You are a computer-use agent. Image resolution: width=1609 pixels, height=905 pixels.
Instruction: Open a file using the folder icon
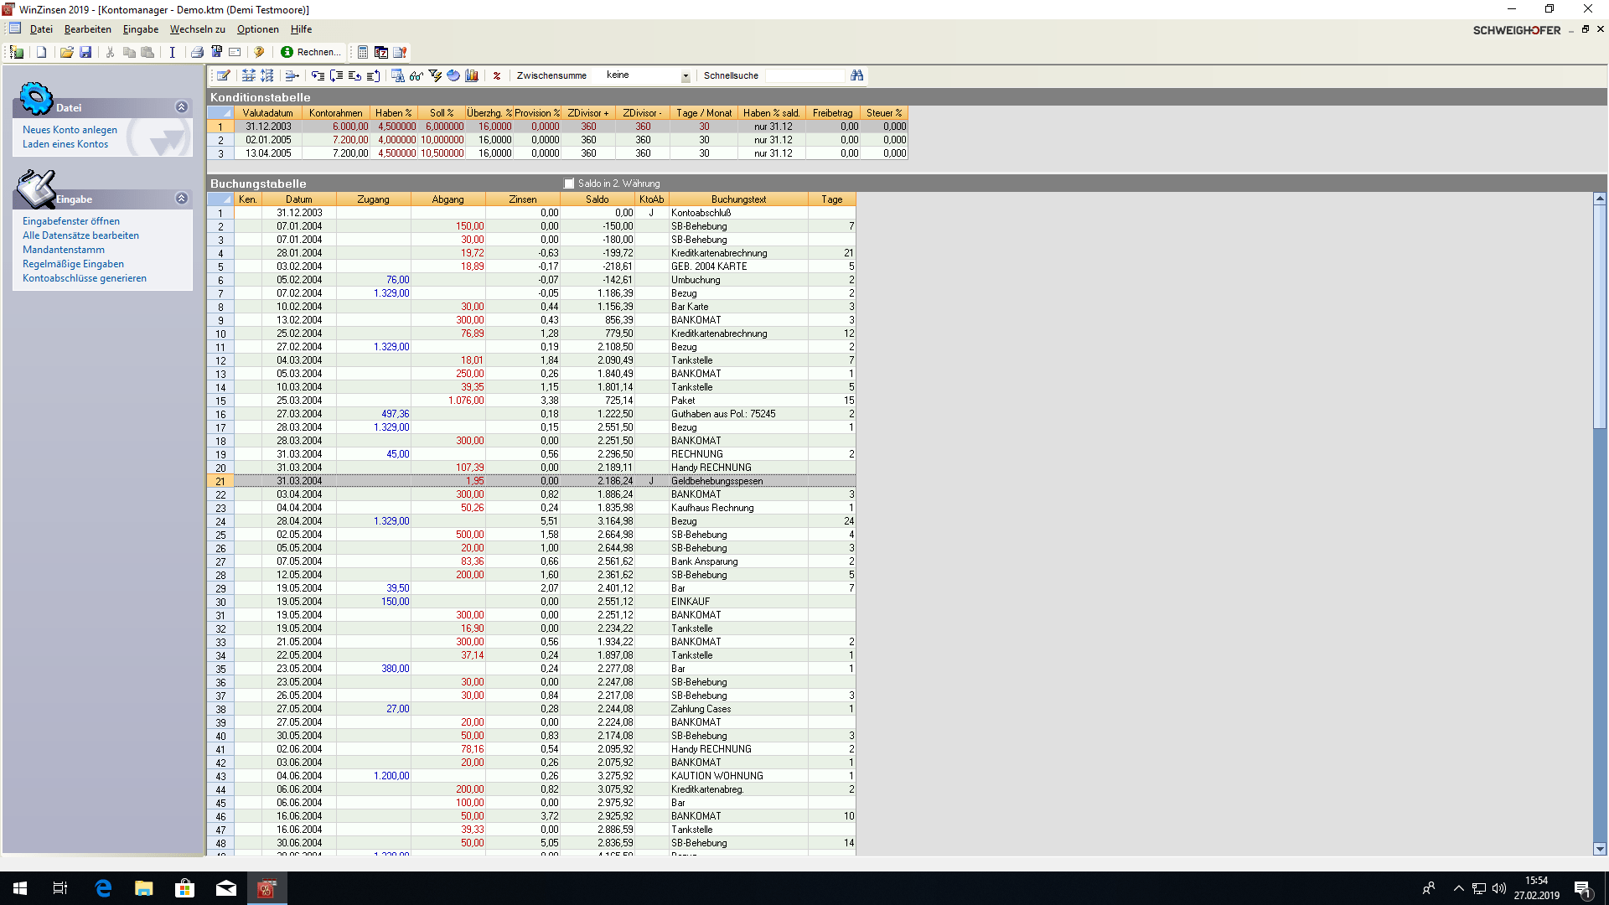[67, 52]
